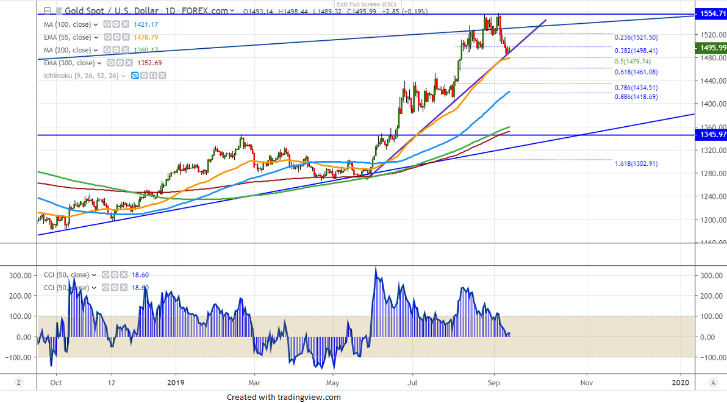The image size is (727, 403).
Task: Click the 1554.71 price label on axis
Action: click(x=711, y=14)
